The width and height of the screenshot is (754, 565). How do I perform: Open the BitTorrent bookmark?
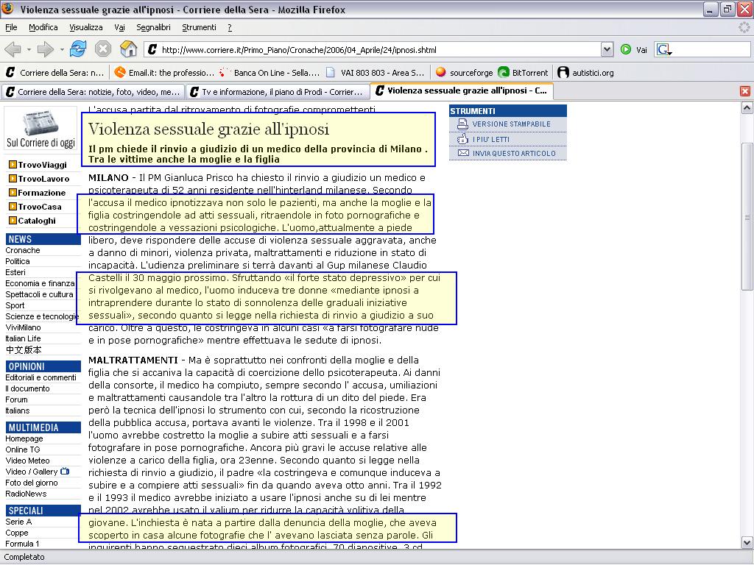tap(524, 73)
